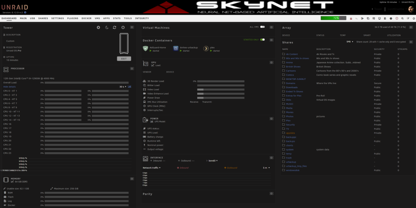Viewport: 416px width, 208px height.
Task: Open the Anime share link
Action: (289, 62)
